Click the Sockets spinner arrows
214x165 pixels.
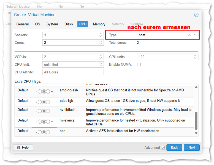[101, 35]
